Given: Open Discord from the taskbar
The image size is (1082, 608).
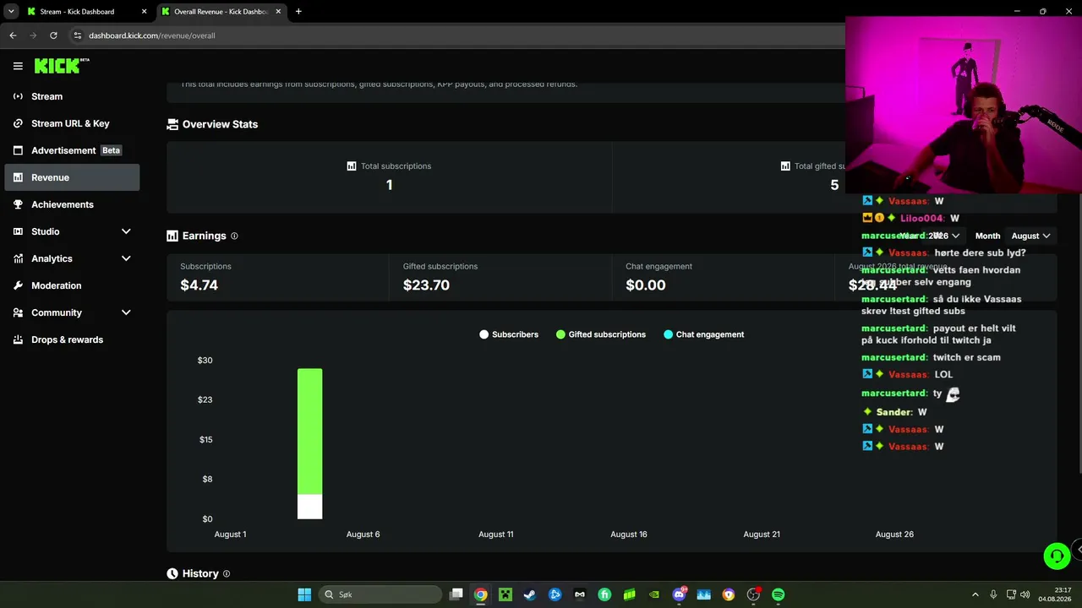Looking at the screenshot, I should click(679, 594).
